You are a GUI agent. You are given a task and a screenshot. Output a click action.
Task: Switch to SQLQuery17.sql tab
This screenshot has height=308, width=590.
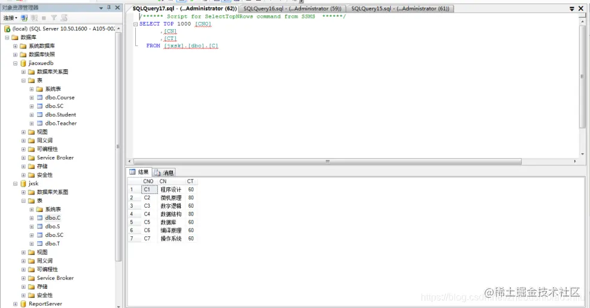[x=184, y=8]
